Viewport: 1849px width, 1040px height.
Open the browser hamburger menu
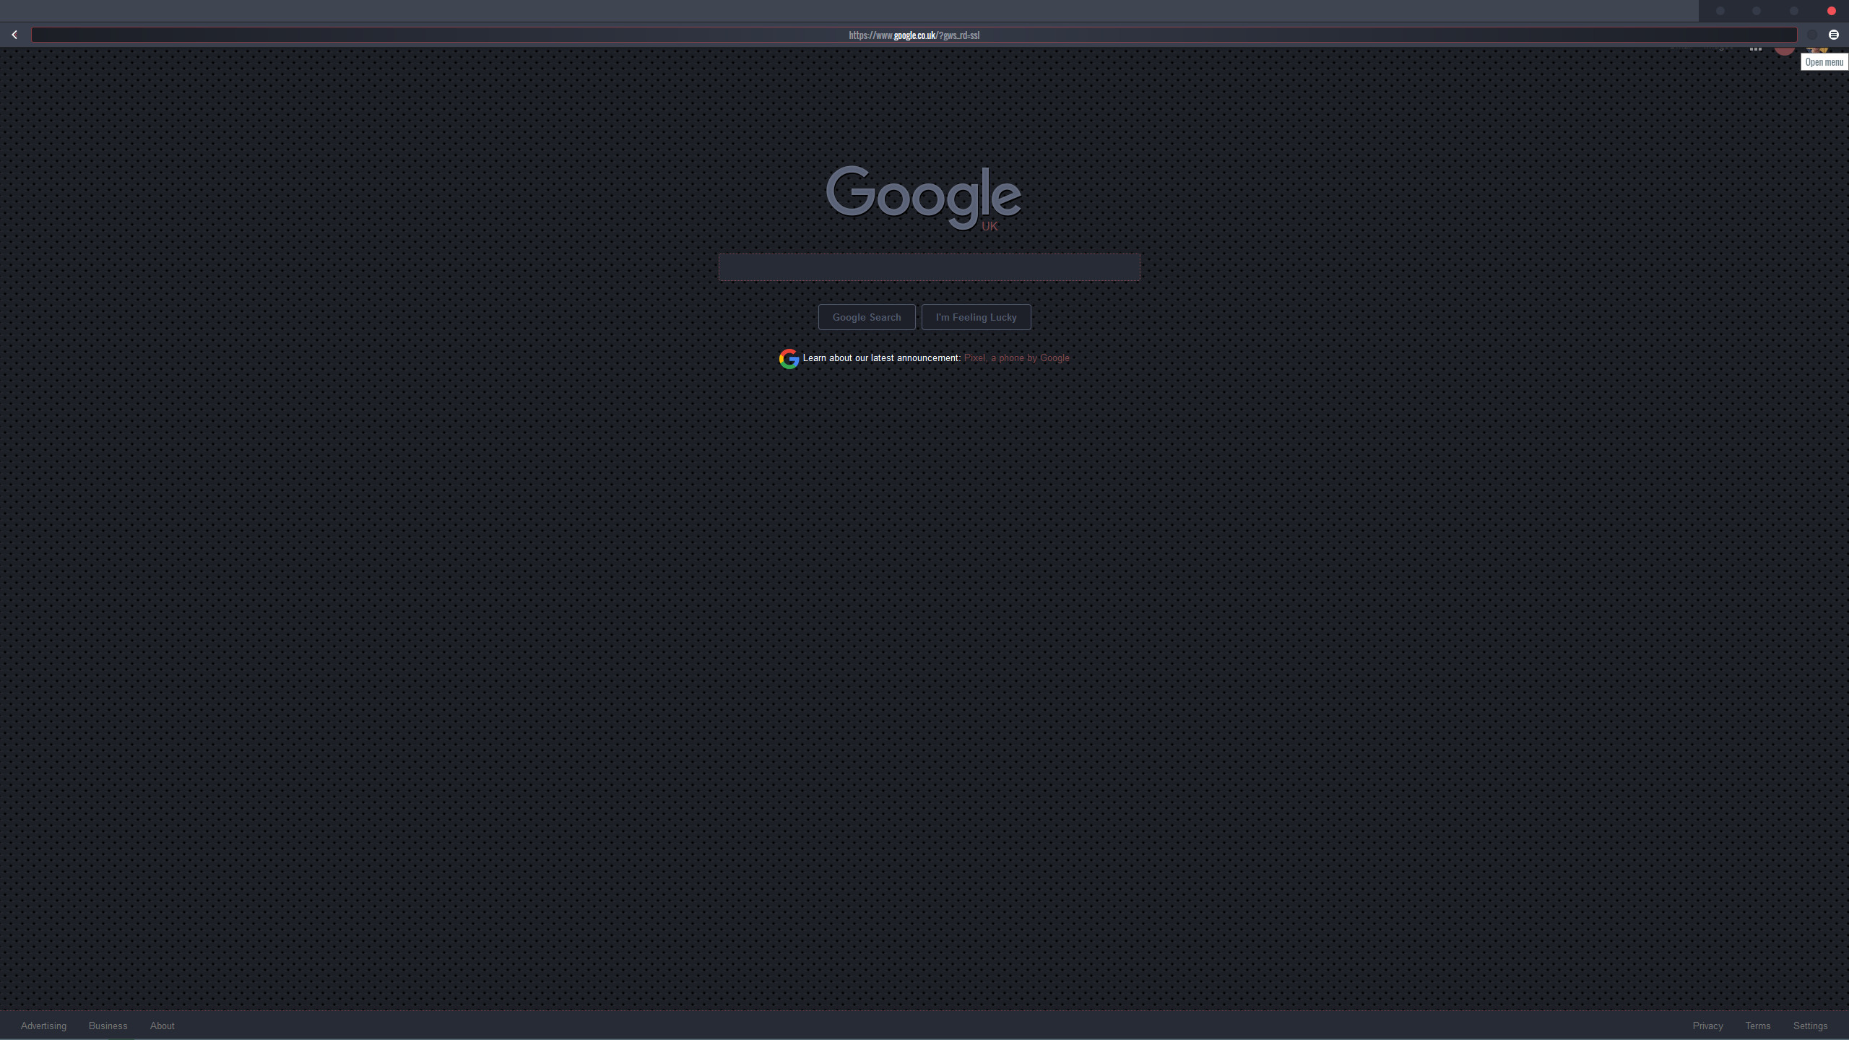[1833, 35]
